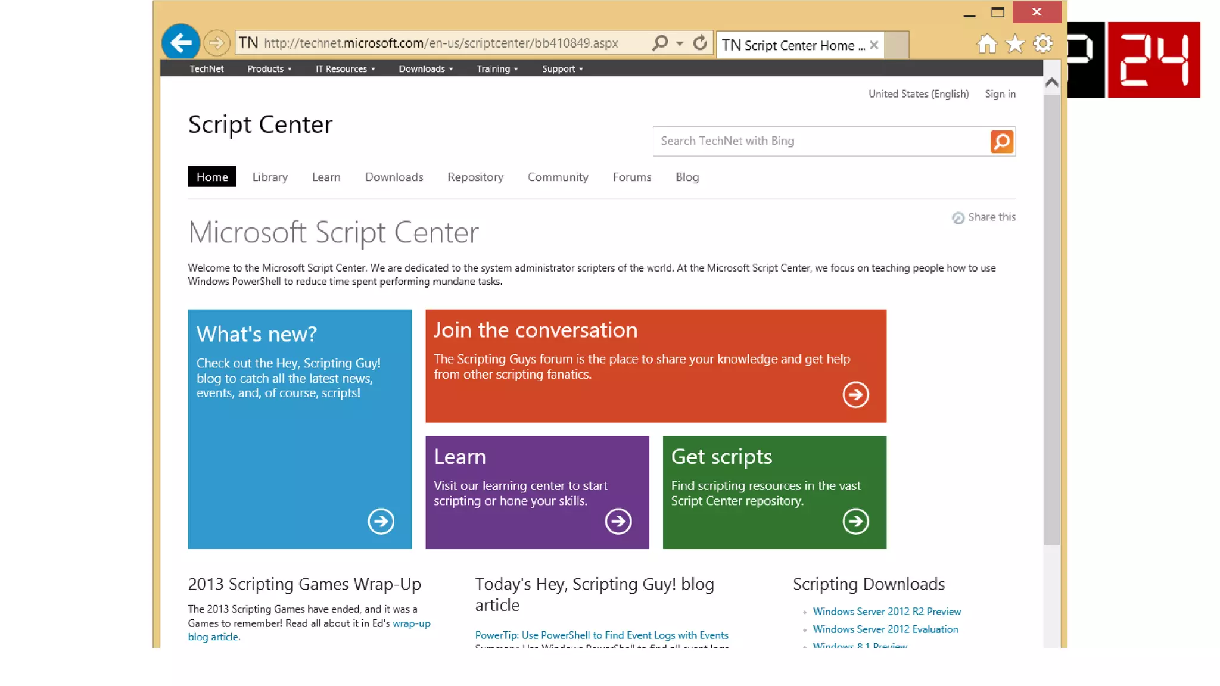
Task: Click the browser forward arrow button
Action: click(x=216, y=43)
